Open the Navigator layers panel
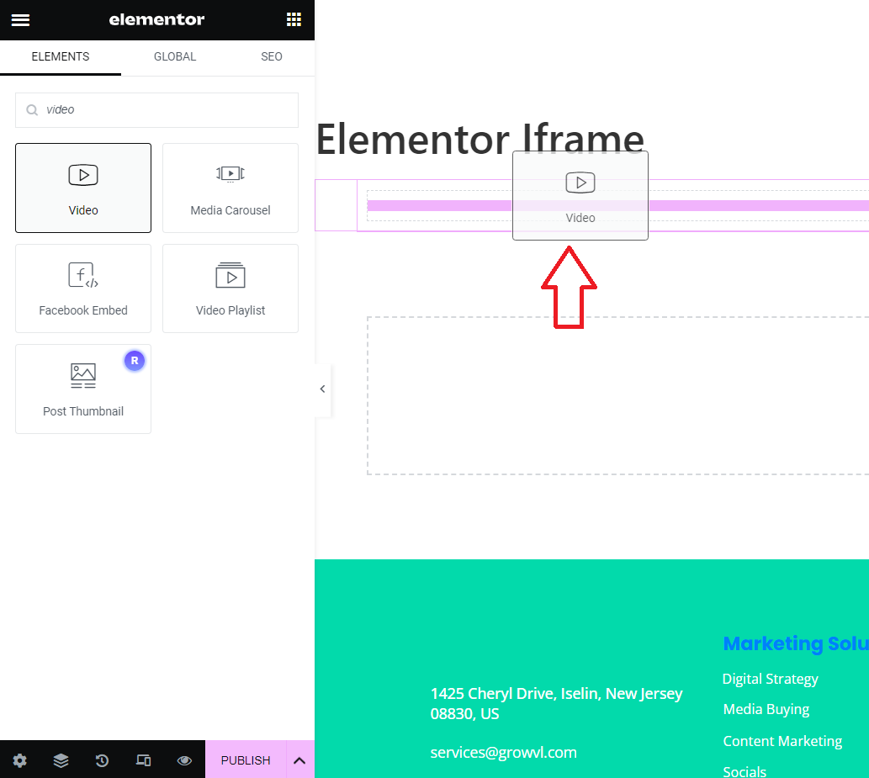This screenshot has width=869, height=778. 61,759
